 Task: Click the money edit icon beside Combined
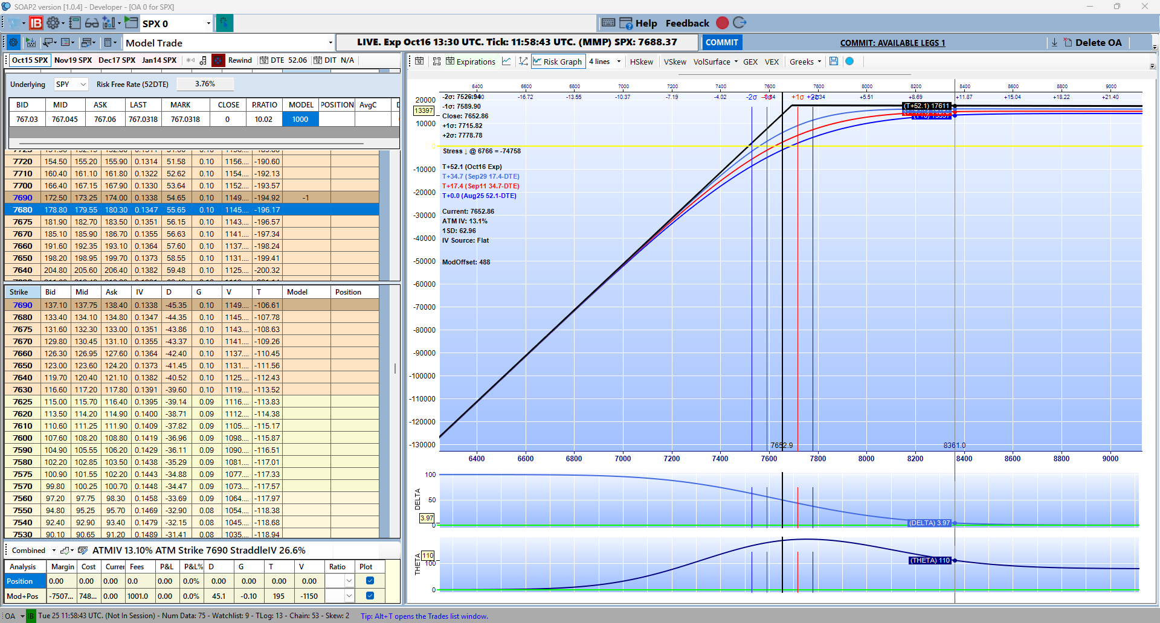83,550
